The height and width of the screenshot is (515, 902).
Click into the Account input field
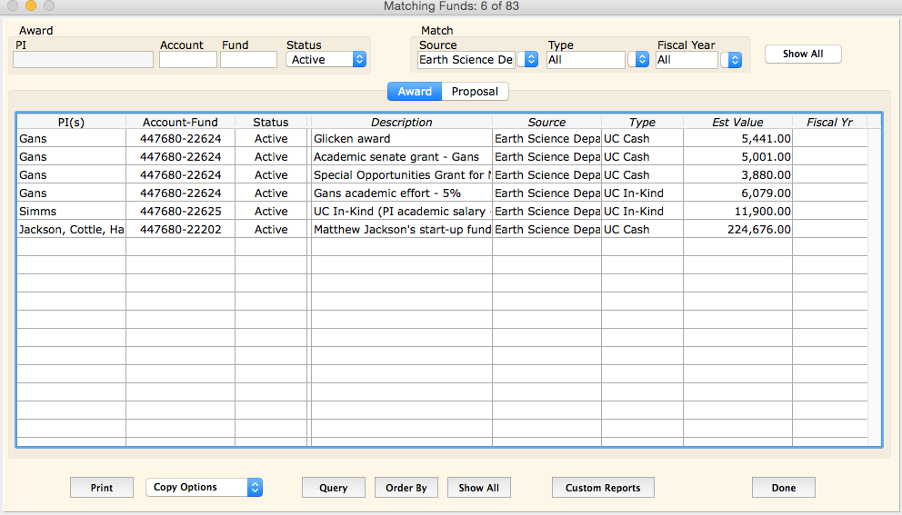click(187, 60)
